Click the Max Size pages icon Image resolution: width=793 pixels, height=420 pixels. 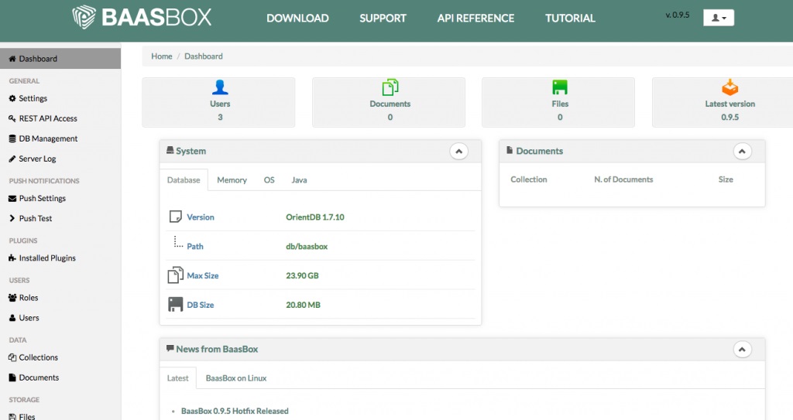176,275
